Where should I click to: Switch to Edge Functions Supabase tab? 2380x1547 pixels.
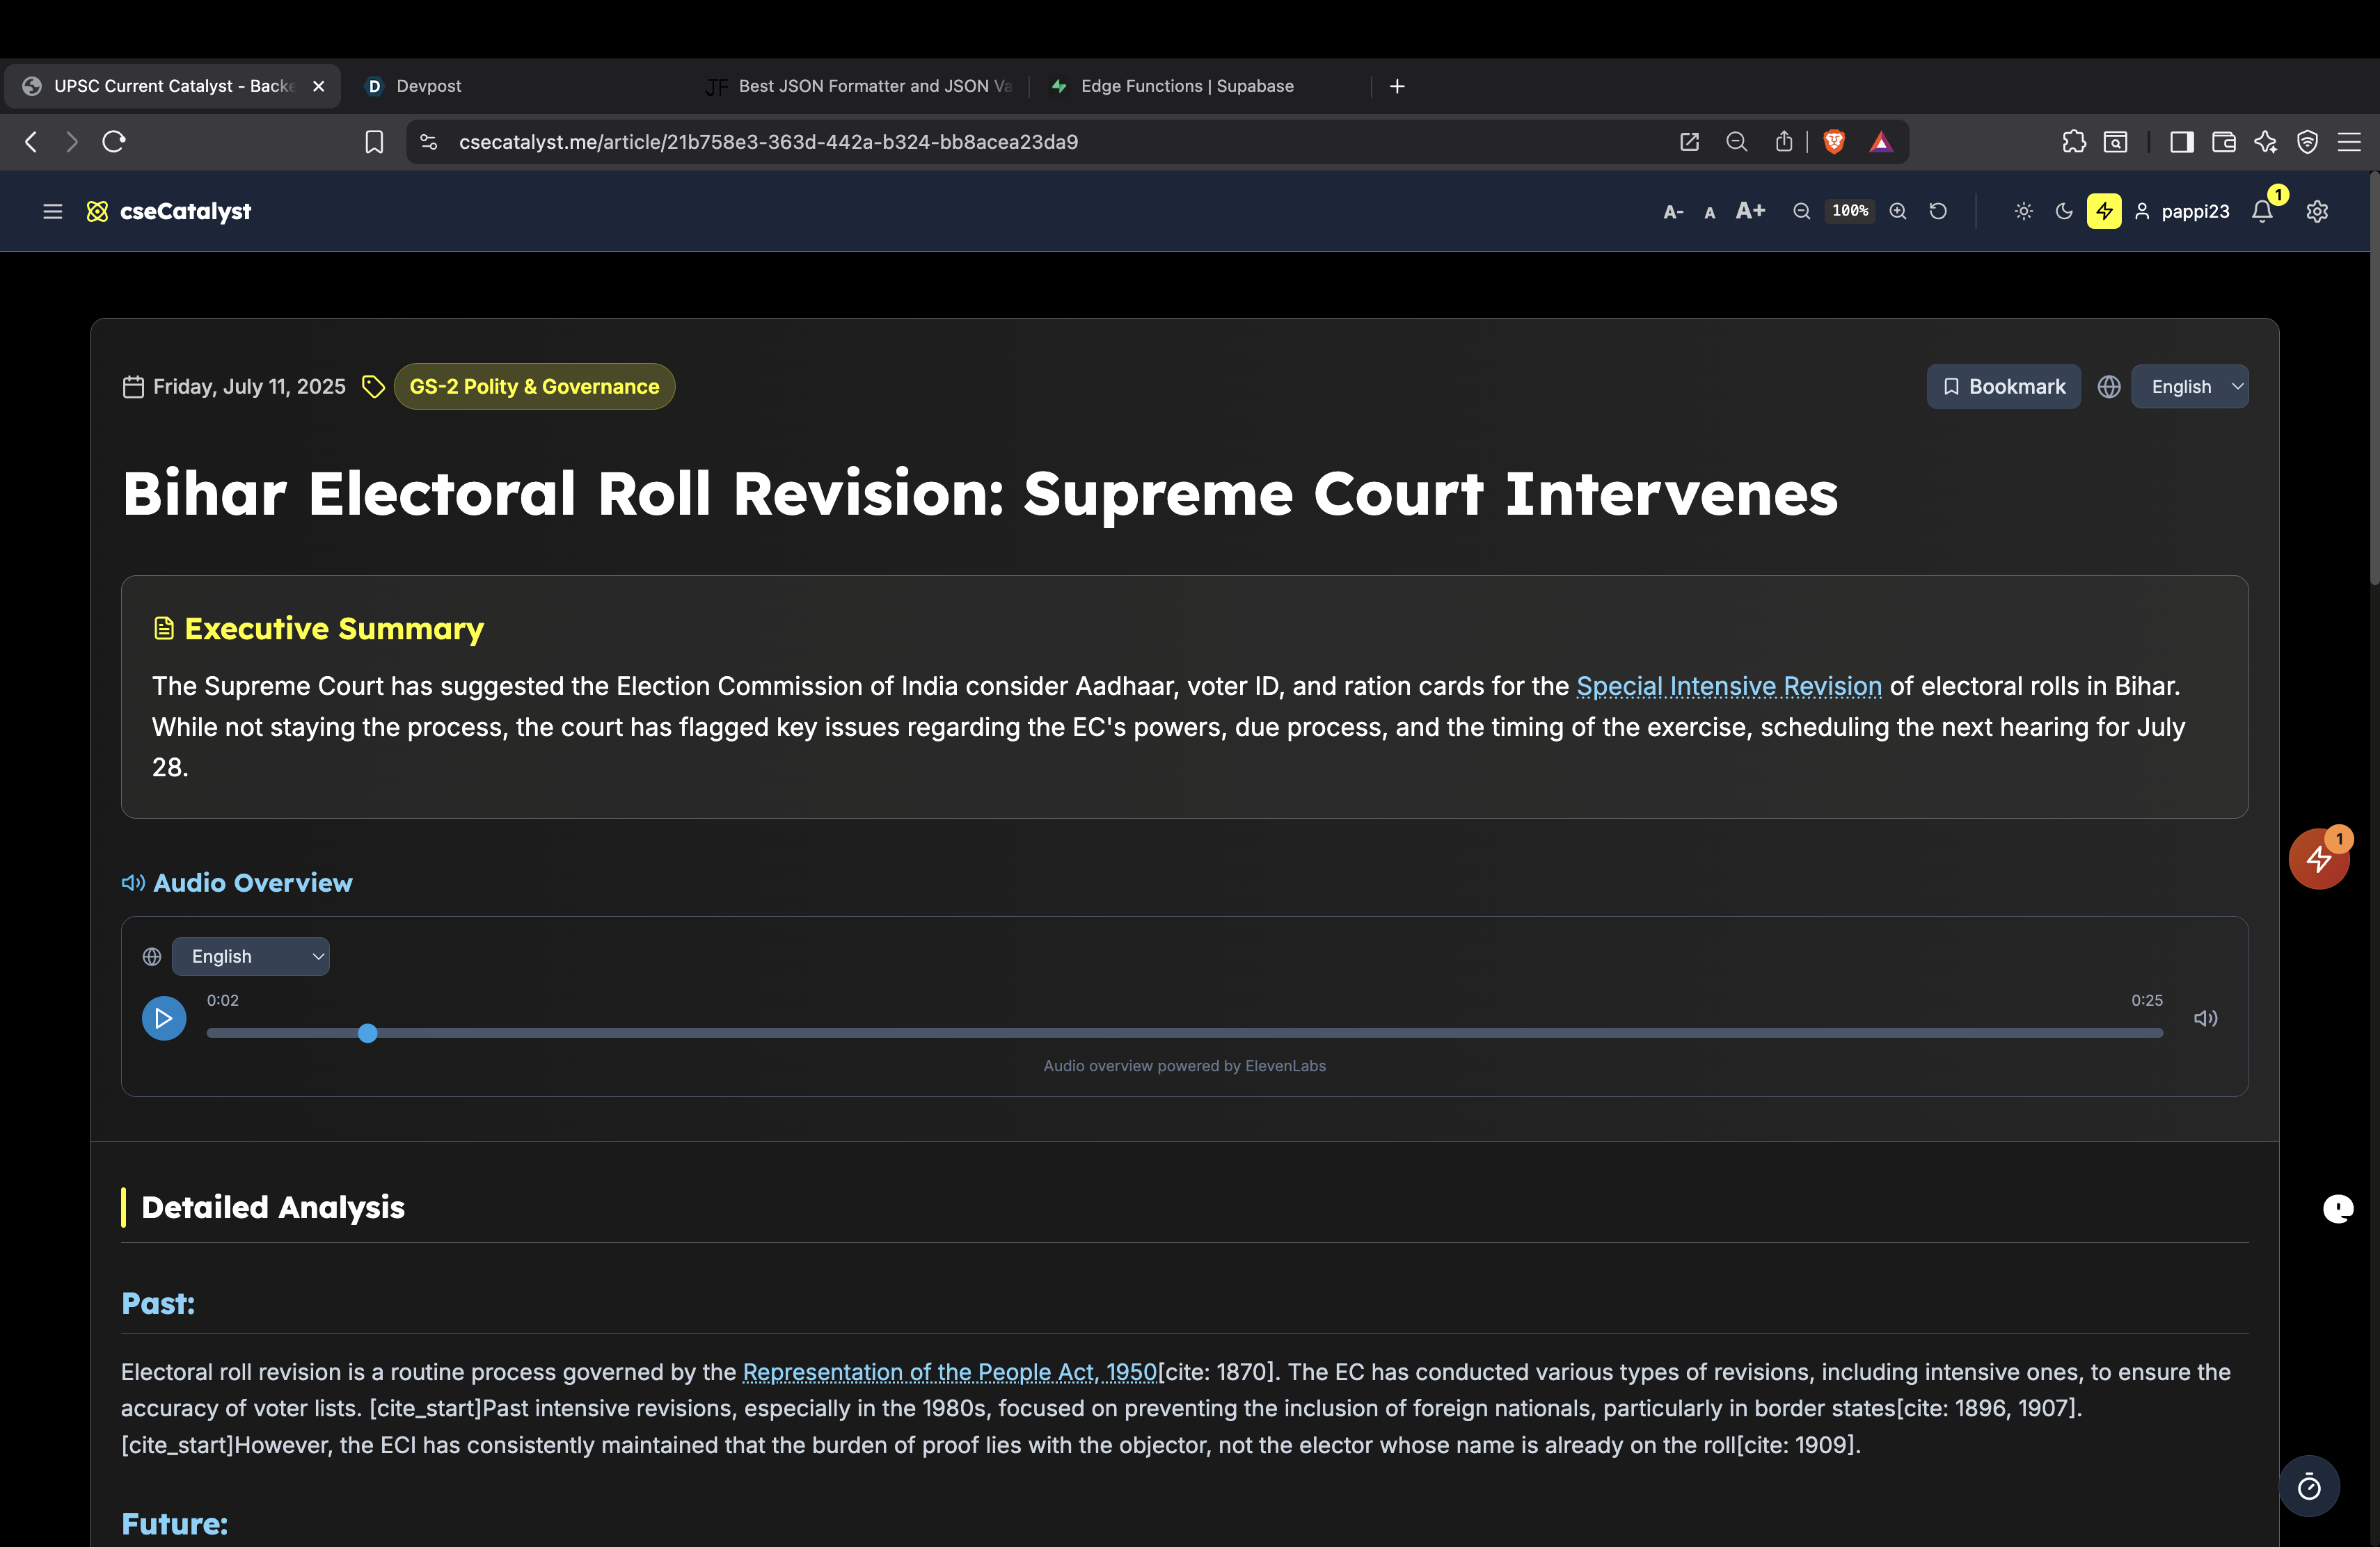tap(1186, 86)
